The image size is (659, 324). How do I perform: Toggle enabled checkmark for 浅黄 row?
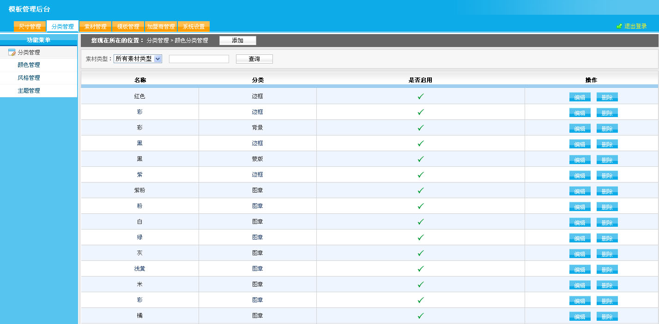point(421,269)
